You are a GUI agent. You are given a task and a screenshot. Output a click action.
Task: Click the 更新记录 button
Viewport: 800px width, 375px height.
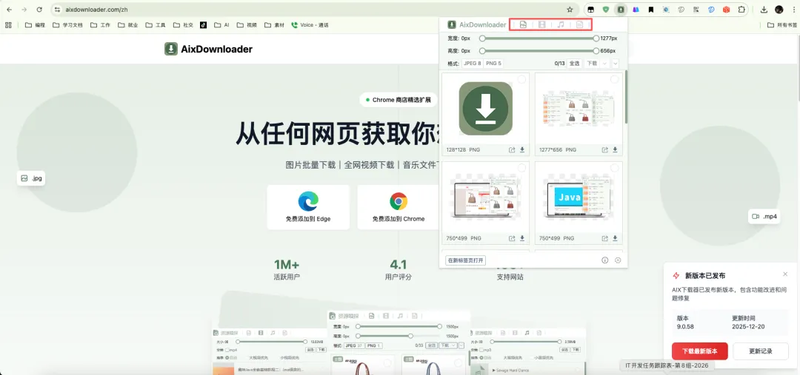pos(761,351)
